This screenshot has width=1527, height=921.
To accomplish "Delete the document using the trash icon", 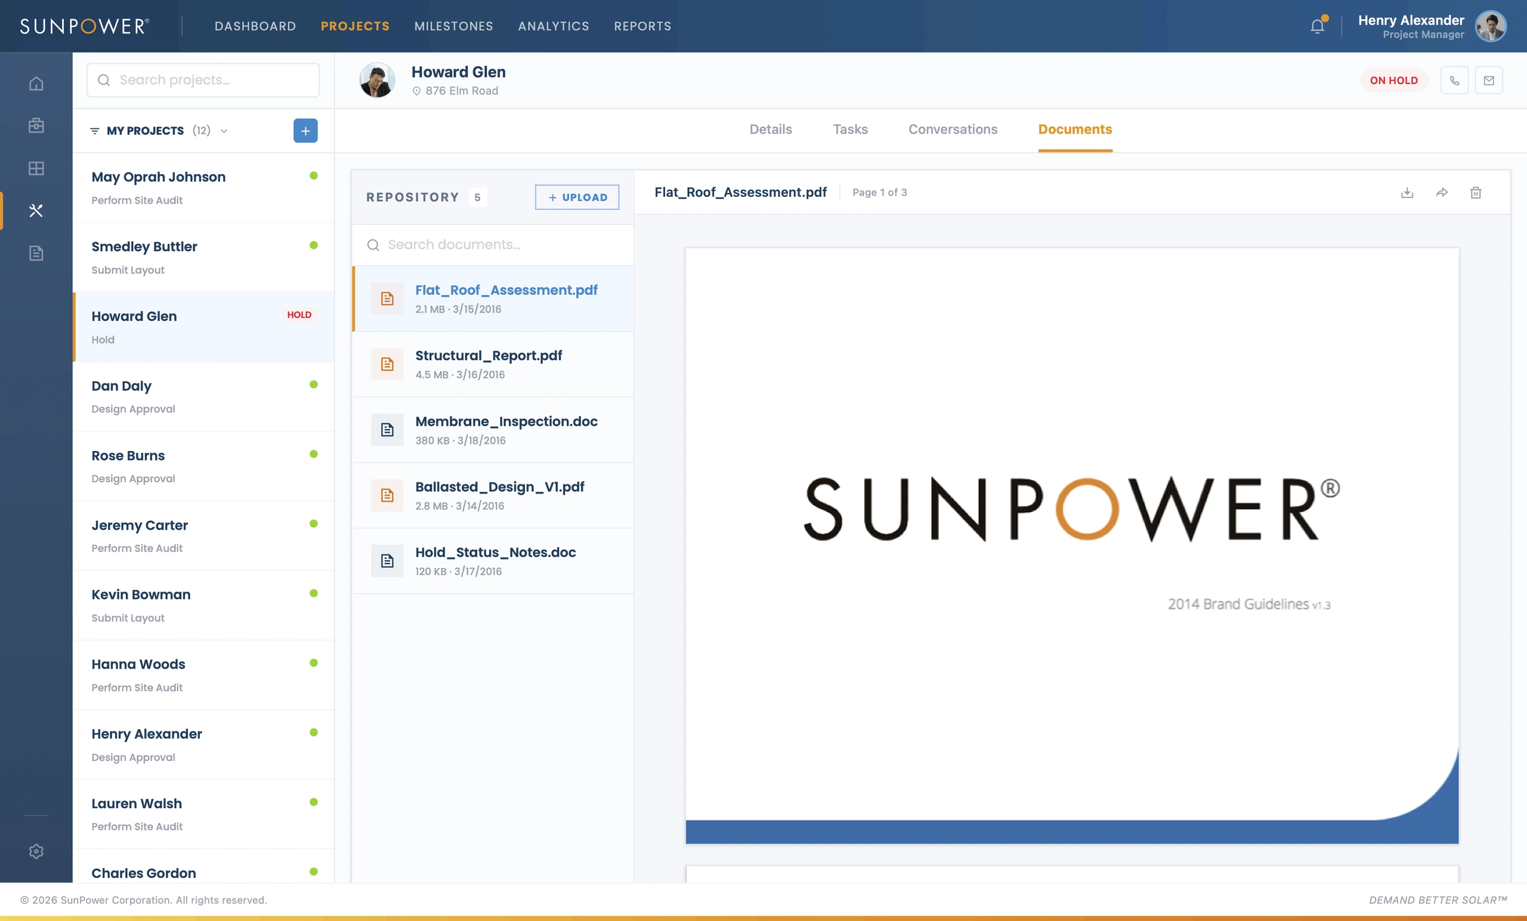I will click(x=1476, y=192).
